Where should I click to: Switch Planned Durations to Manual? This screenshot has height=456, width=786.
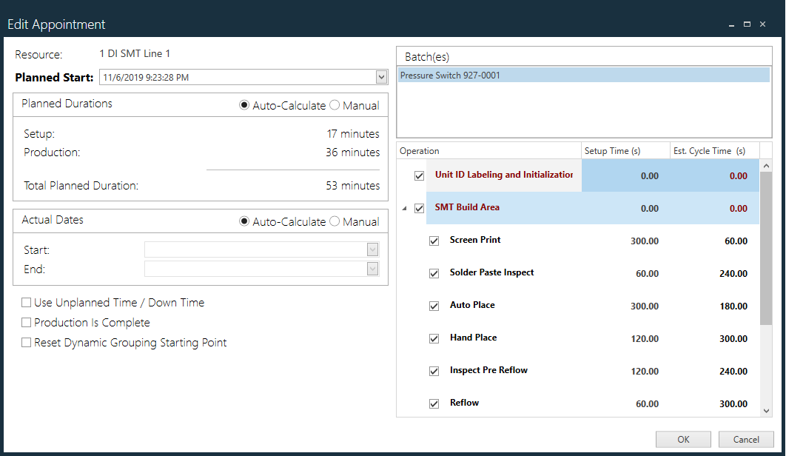[x=335, y=104]
